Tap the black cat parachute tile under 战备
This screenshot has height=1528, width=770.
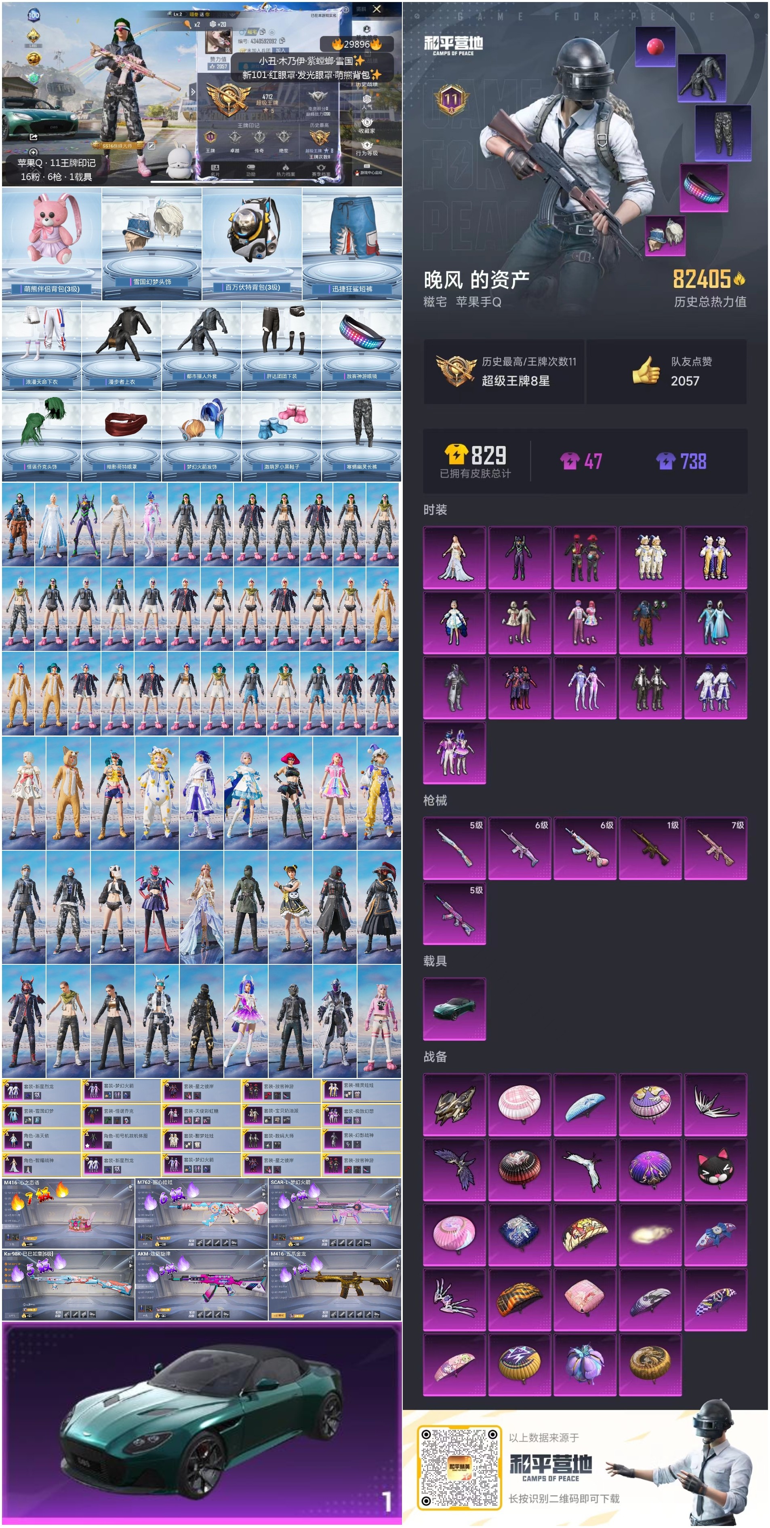[715, 1169]
